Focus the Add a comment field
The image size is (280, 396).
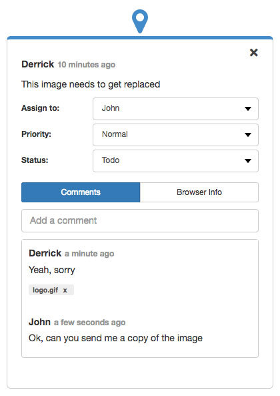(140, 220)
